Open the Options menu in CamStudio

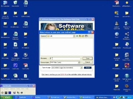(12, 89)
